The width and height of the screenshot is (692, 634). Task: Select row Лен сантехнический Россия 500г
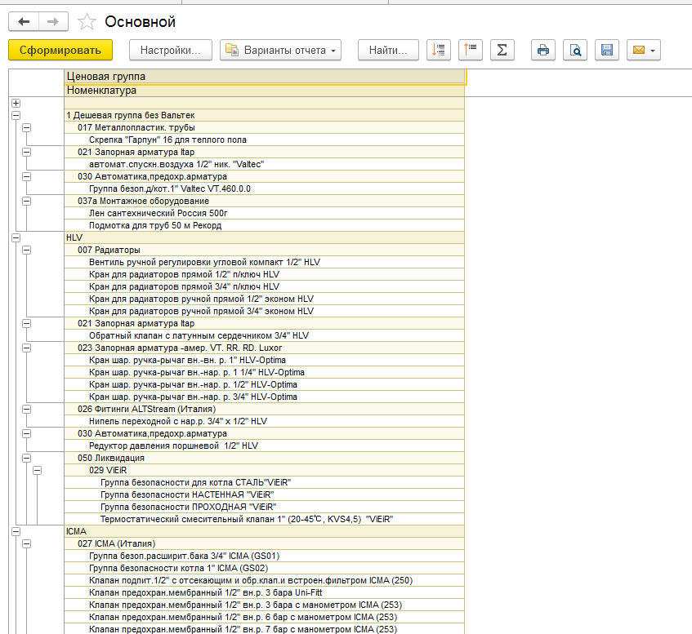click(x=265, y=214)
